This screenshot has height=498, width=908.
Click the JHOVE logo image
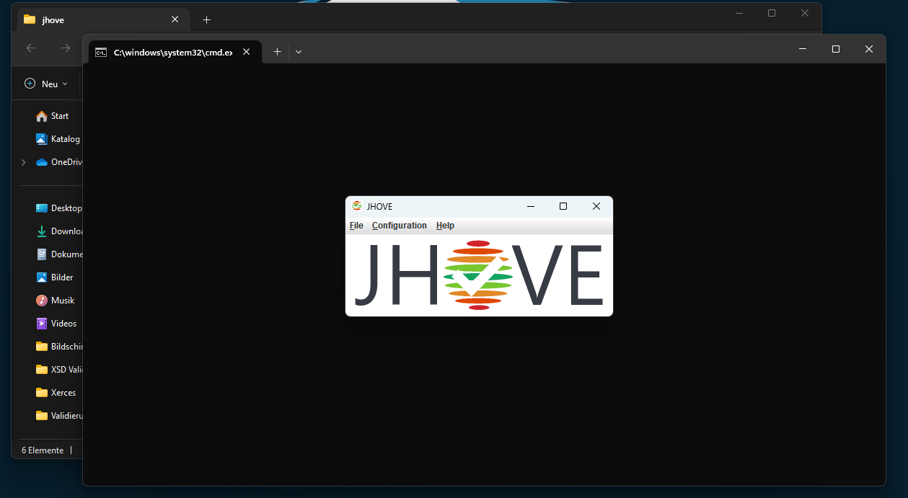(x=479, y=275)
